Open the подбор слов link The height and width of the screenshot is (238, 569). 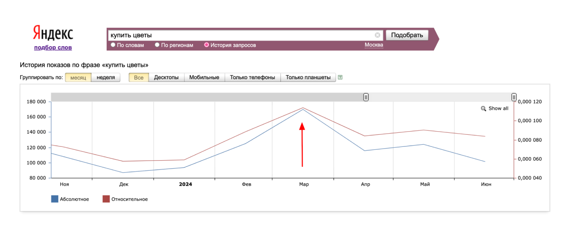pos(53,48)
